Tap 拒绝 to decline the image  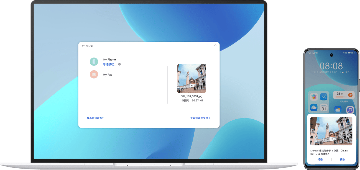[x=320, y=159]
